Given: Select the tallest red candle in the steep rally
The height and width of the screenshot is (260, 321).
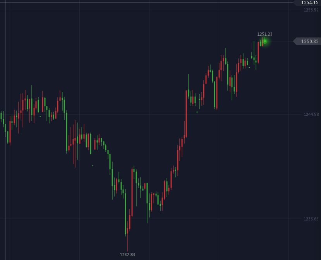Looking at the screenshot, I should [x=186, y=114].
